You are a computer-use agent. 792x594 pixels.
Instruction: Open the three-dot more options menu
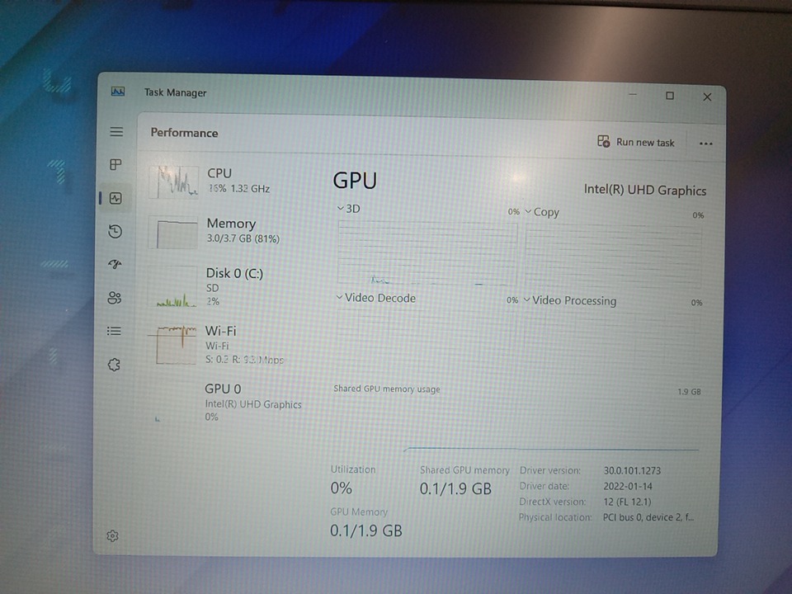point(705,143)
